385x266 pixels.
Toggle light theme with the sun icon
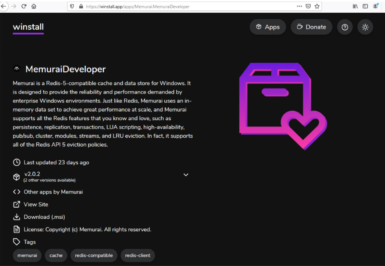(x=365, y=27)
